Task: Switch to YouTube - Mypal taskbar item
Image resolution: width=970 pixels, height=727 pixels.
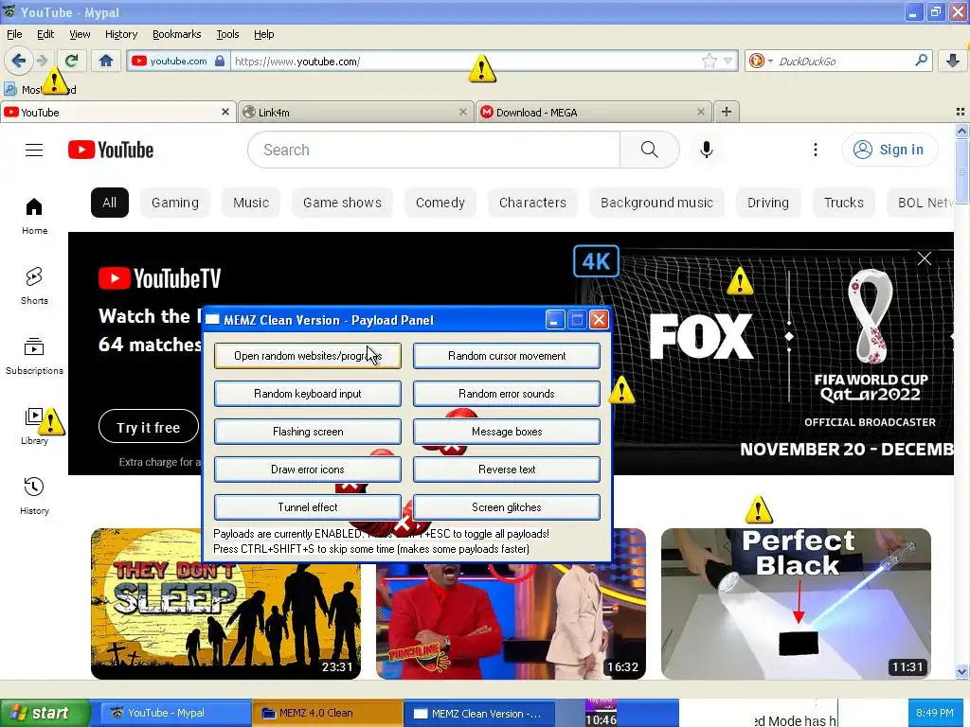Action: [x=175, y=713]
